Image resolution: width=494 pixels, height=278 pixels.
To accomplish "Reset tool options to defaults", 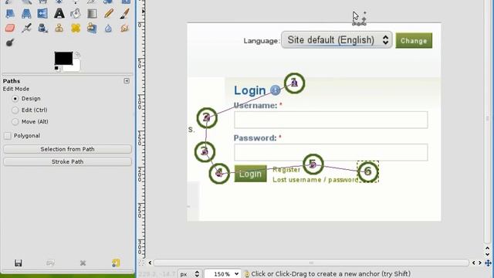I will click(116, 263).
